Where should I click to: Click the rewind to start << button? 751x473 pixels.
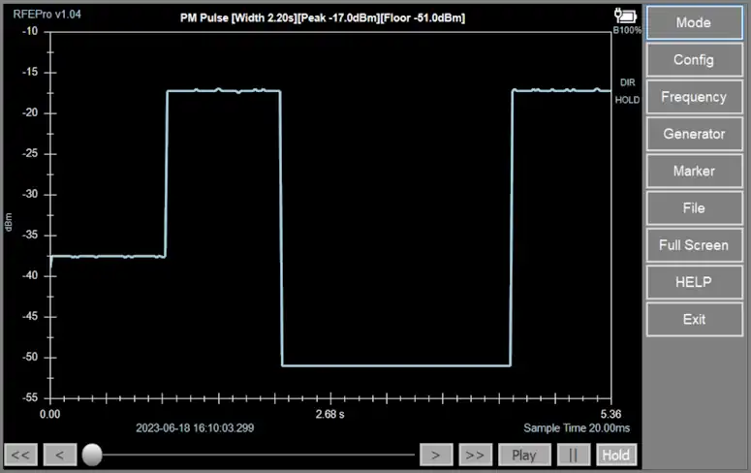click(21, 455)
